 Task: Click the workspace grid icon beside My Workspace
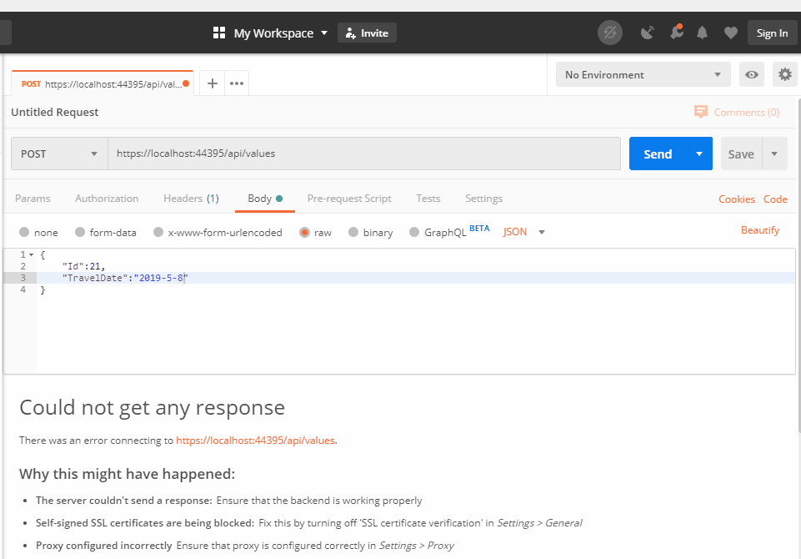click(x=218, y=33)
